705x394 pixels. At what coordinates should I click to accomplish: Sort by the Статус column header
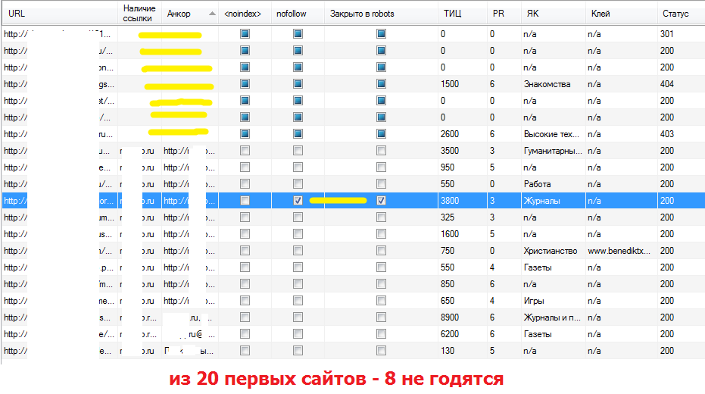pyautogui.click(x=675, y=14)
